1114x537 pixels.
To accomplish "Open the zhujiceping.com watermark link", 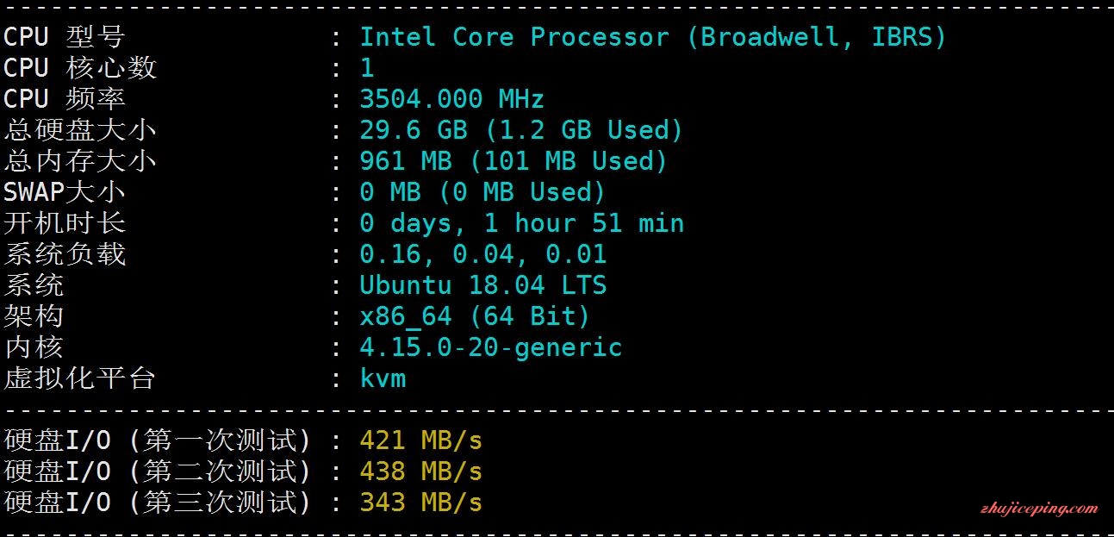I will (1039, 509).
